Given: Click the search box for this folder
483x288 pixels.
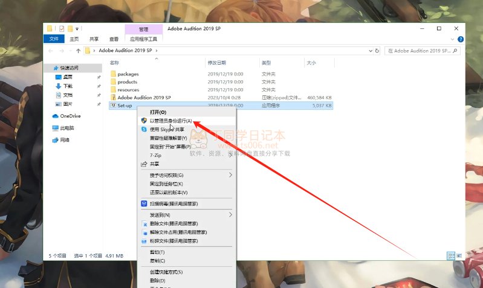Looking at the screenshot, I should [x=423, y=51].
